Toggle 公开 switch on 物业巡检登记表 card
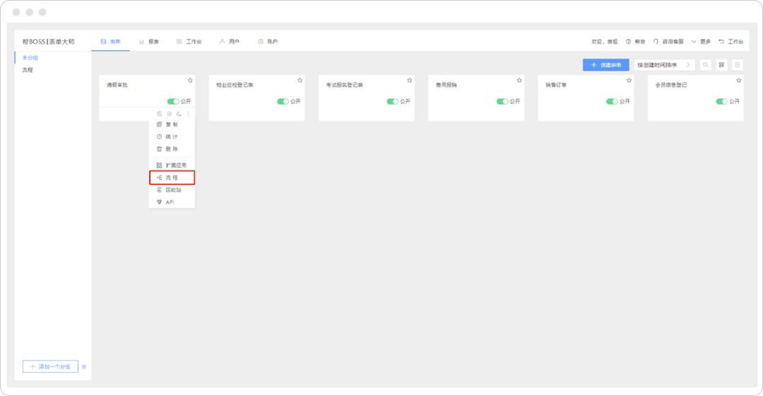Viewport: 763px width, 396px height. 283,101
